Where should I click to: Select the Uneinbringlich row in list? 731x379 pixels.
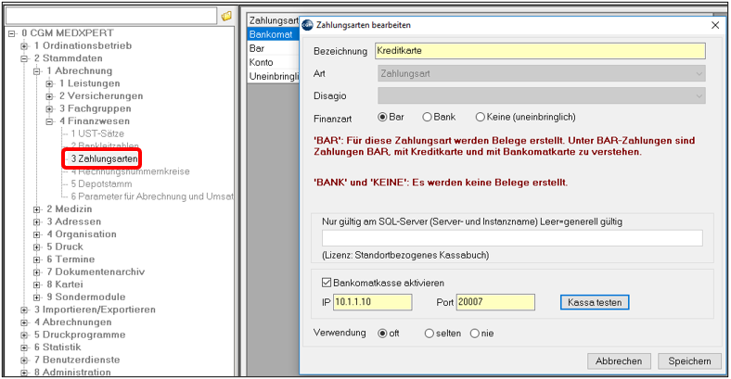(x=273, y=76)
